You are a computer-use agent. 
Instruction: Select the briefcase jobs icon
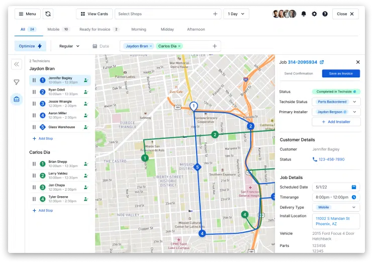pos(17,100)
